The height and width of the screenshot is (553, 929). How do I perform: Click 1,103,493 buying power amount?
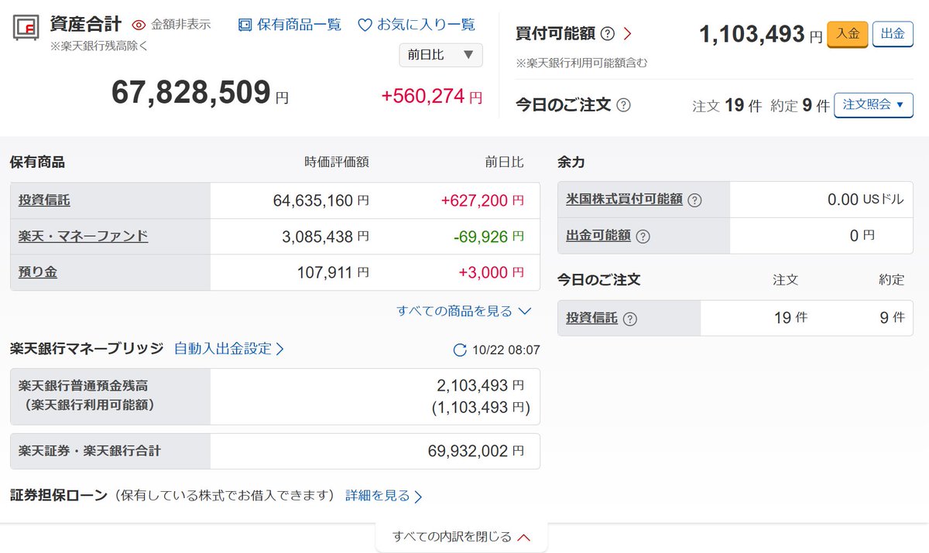click(752, 34)
